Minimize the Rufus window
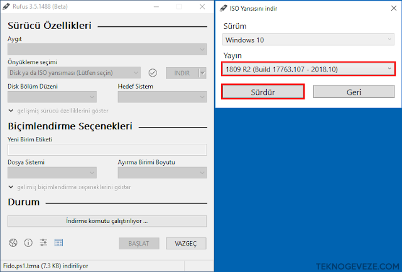The width and height of the screenshot is (402, 272). pos(156,7)
